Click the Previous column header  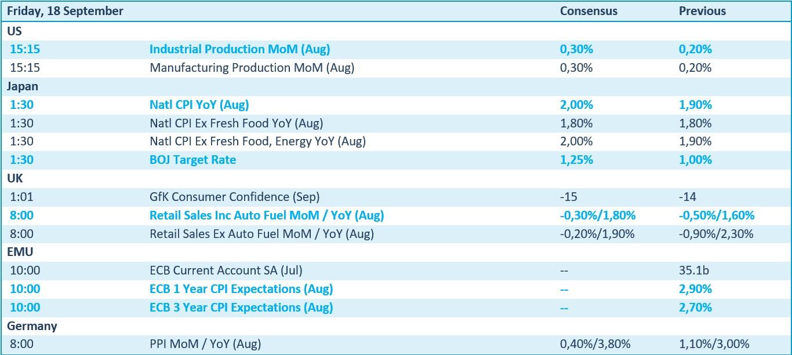[x=702, y=11]
